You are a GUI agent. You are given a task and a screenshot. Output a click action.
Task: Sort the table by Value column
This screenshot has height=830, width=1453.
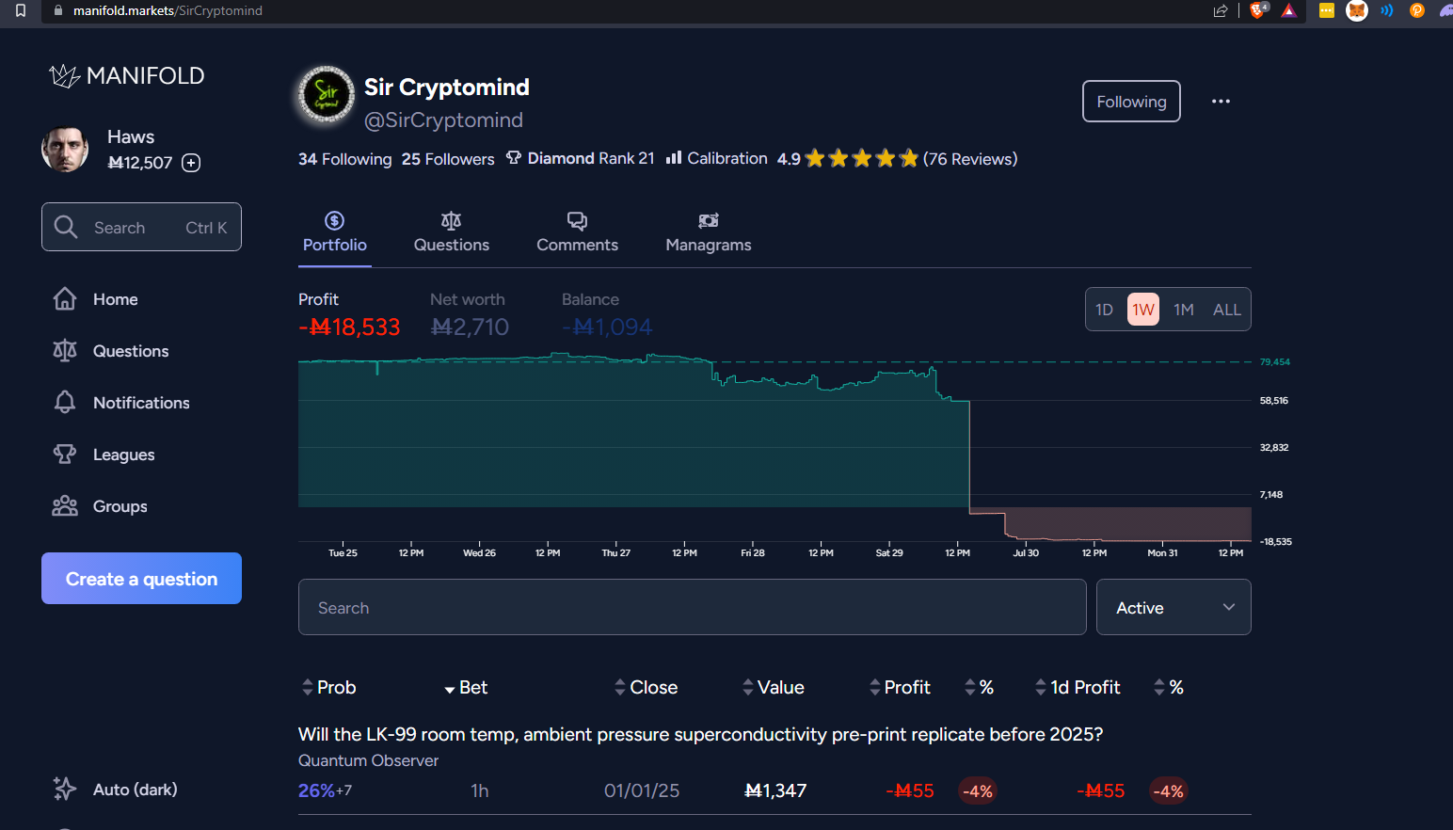pos(774,687)
